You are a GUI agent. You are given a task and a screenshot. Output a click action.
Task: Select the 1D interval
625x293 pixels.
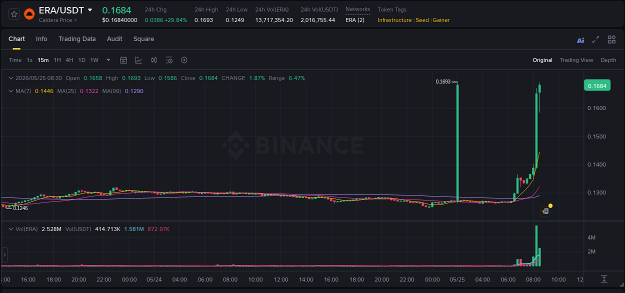point(81,60)
